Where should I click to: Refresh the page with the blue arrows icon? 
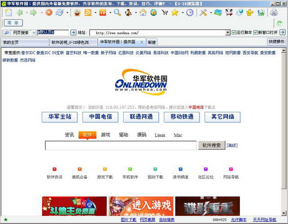coord(59,13)
